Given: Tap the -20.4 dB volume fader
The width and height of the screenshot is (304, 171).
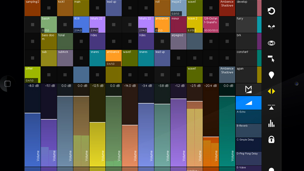Looking at the screenshot, I should (x=211, y=125).
